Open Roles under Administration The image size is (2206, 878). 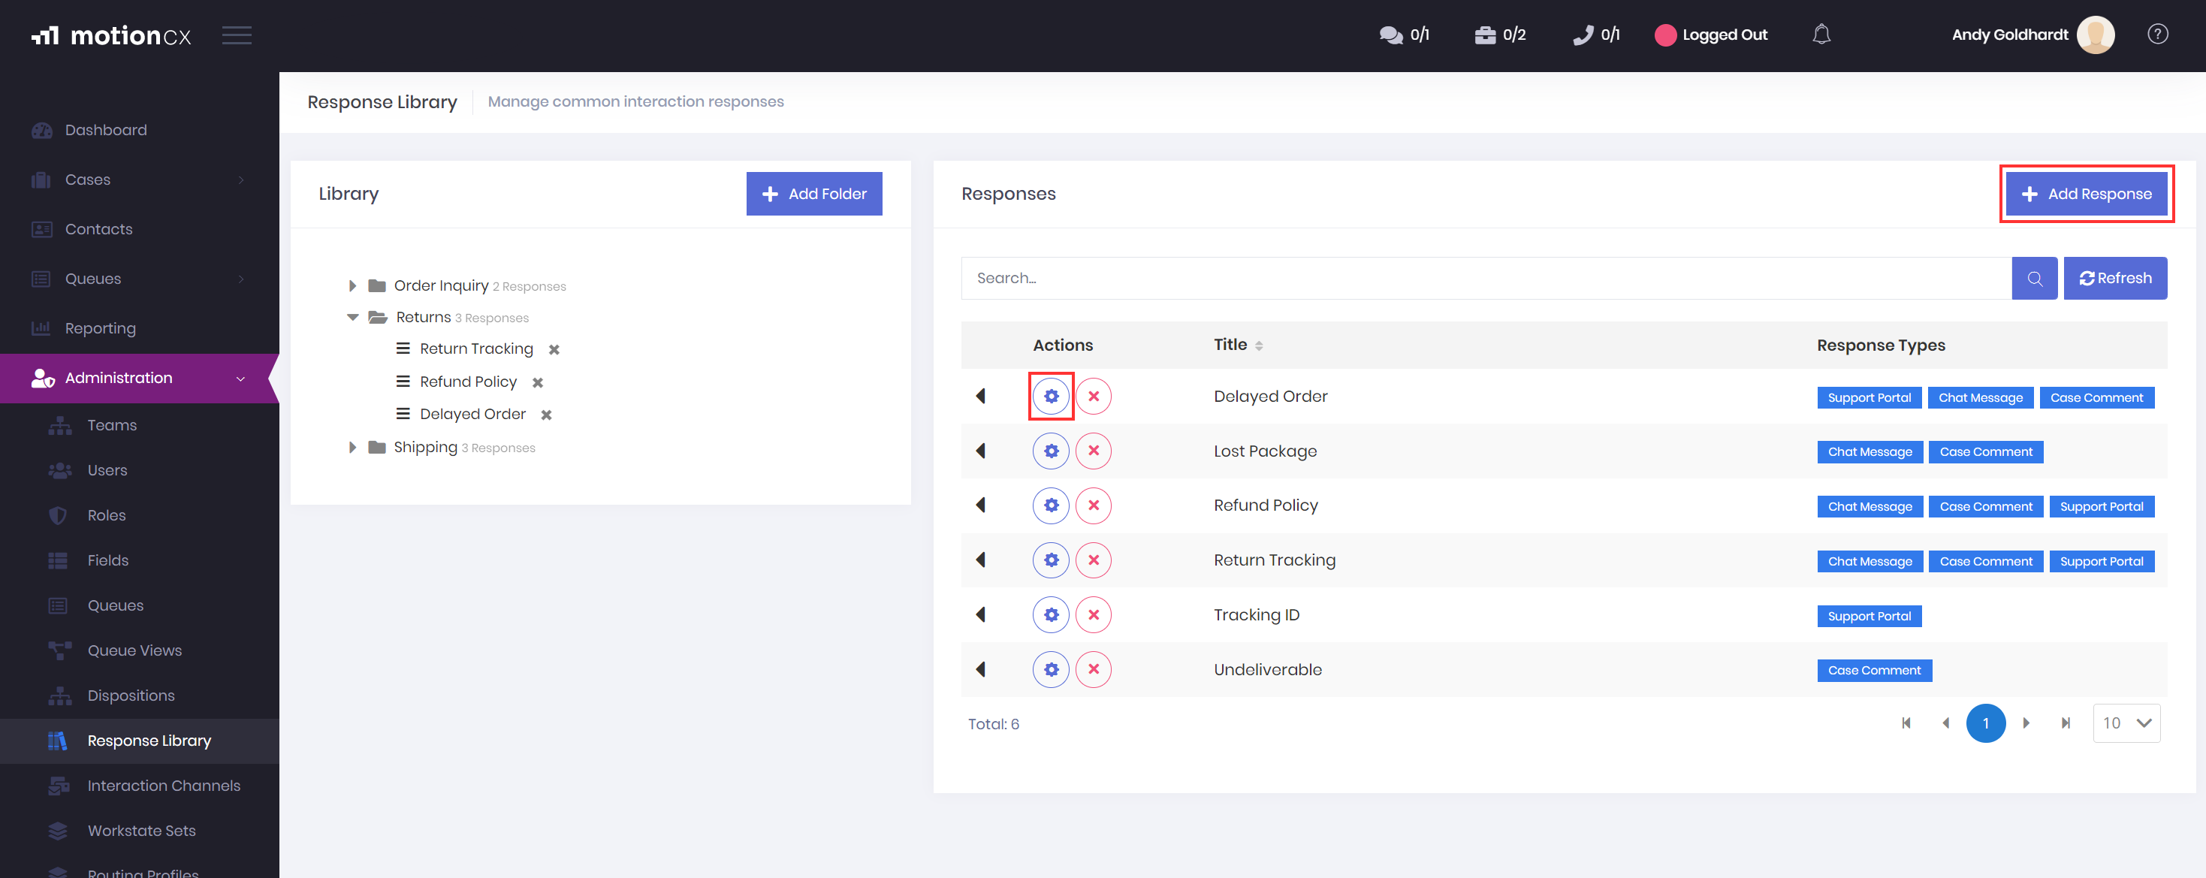(106, 516)
